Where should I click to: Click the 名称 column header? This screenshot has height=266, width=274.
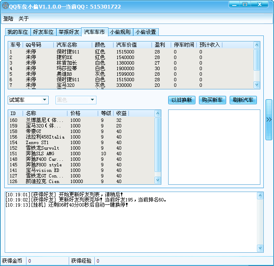tap(45, 113)
